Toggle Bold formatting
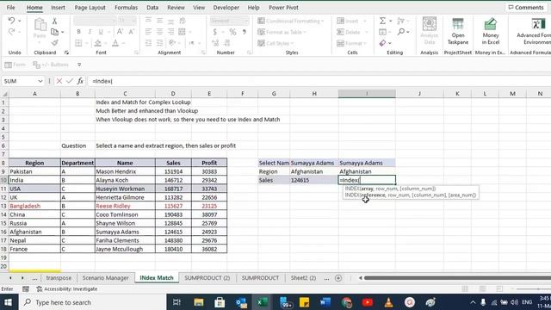The image size is (551, 310). (x=78, y=32)
